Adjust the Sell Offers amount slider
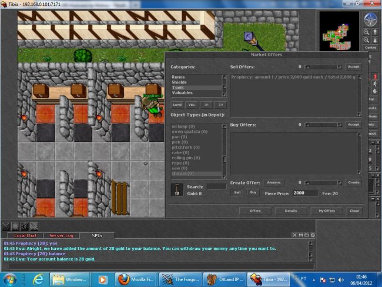 coord(323,67)
